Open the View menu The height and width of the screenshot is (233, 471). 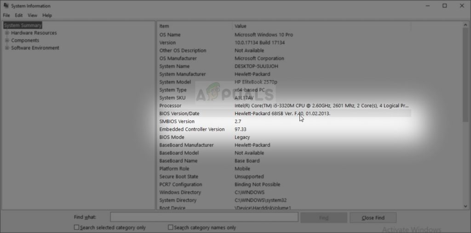coord(33,15)
